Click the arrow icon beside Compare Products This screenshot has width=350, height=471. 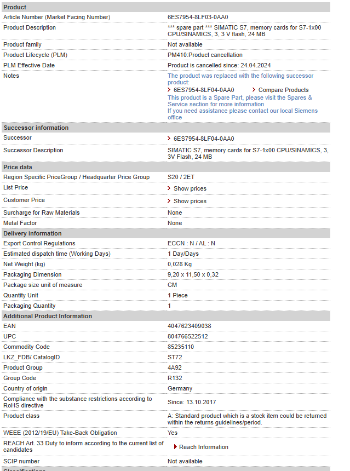[x=254, y=90]
